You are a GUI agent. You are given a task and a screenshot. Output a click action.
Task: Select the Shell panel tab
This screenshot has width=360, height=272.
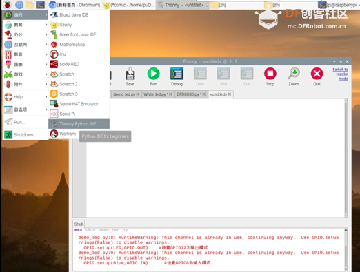tap(79, 224)
